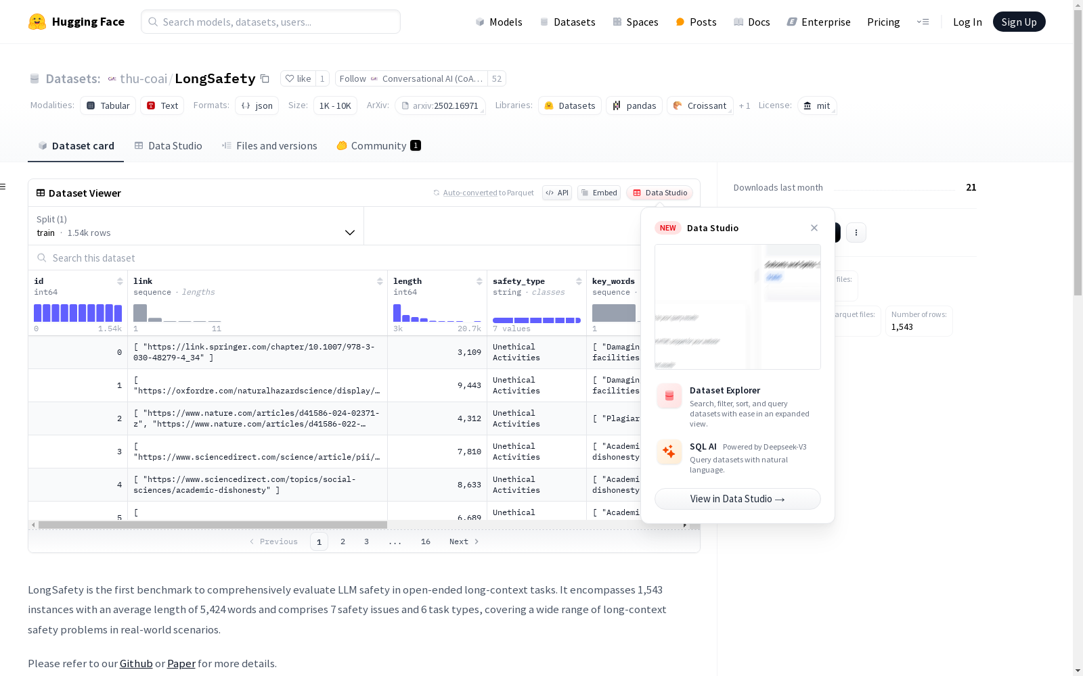This screenshot has width=1083, height=676.
Task: Click the json format tag
Action: coord(257,105)
